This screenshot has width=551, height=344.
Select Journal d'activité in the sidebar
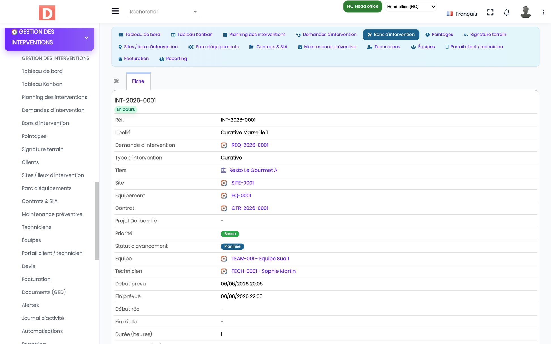(x=43, y=318)
